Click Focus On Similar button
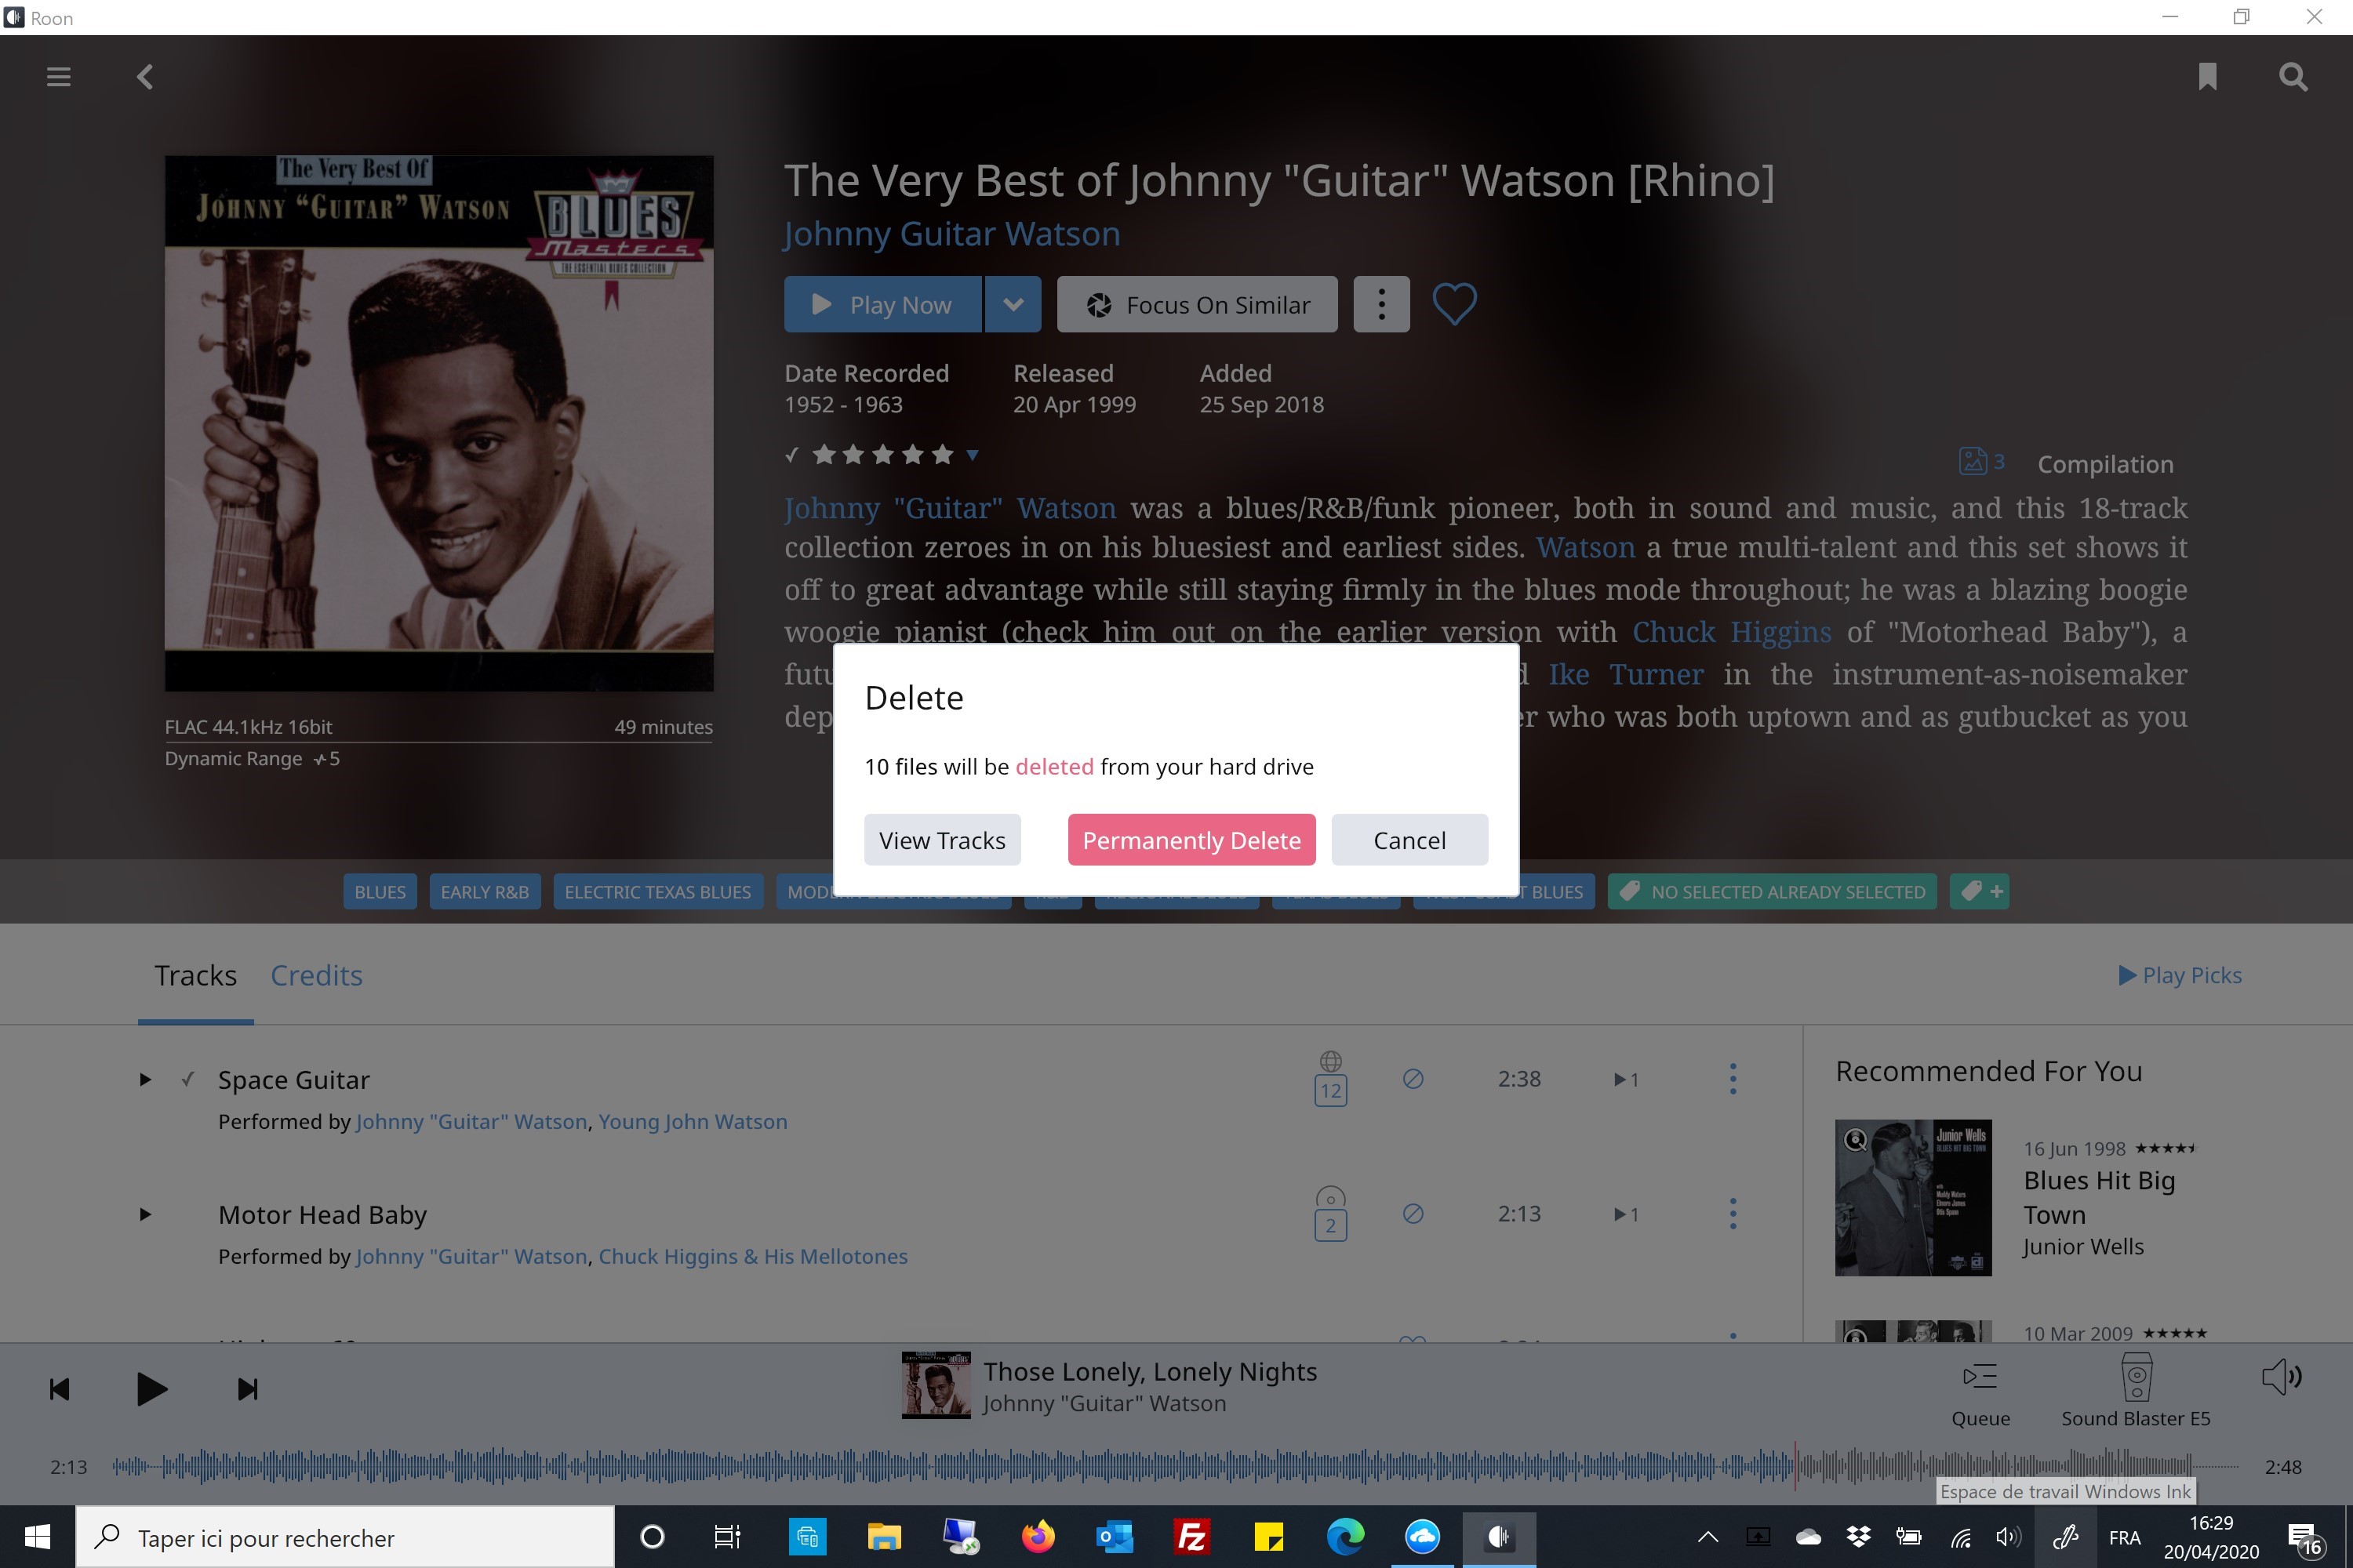The width and height of the screenshot is (2353, 1568). click(x=1197, y=304)
